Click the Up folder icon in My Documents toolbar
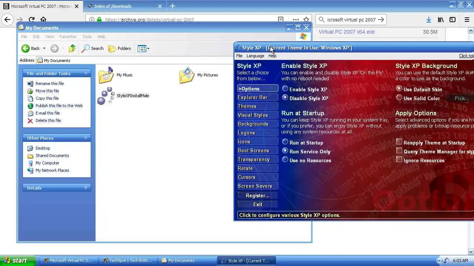 (72, 48)
